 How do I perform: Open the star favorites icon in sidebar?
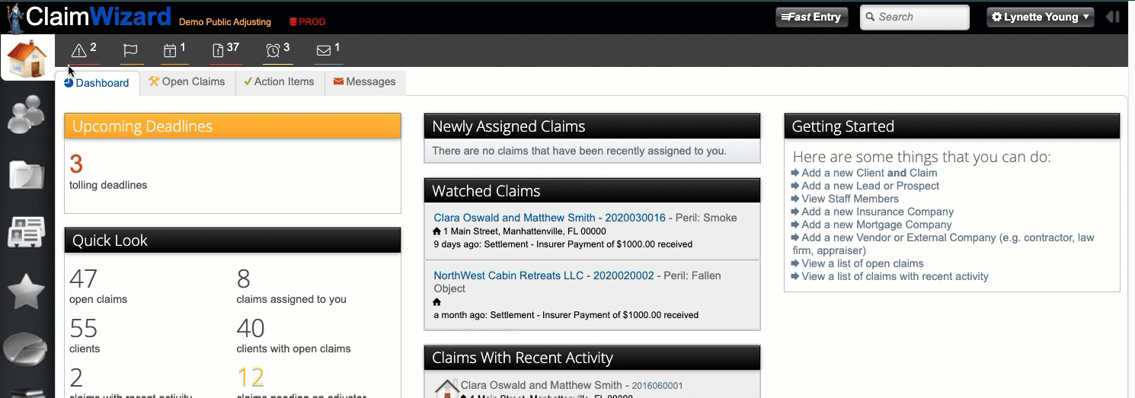click(x=27, y=291)
